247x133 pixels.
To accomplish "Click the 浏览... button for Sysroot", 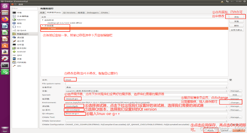I will [x=235, y=95].
